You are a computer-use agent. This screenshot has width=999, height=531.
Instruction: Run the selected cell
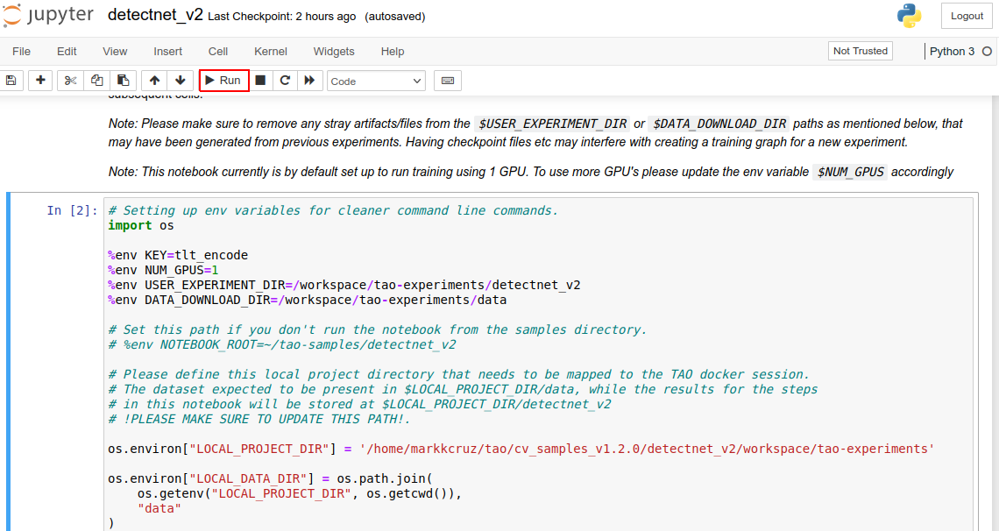pyautogui.click(x=223, y=81)
